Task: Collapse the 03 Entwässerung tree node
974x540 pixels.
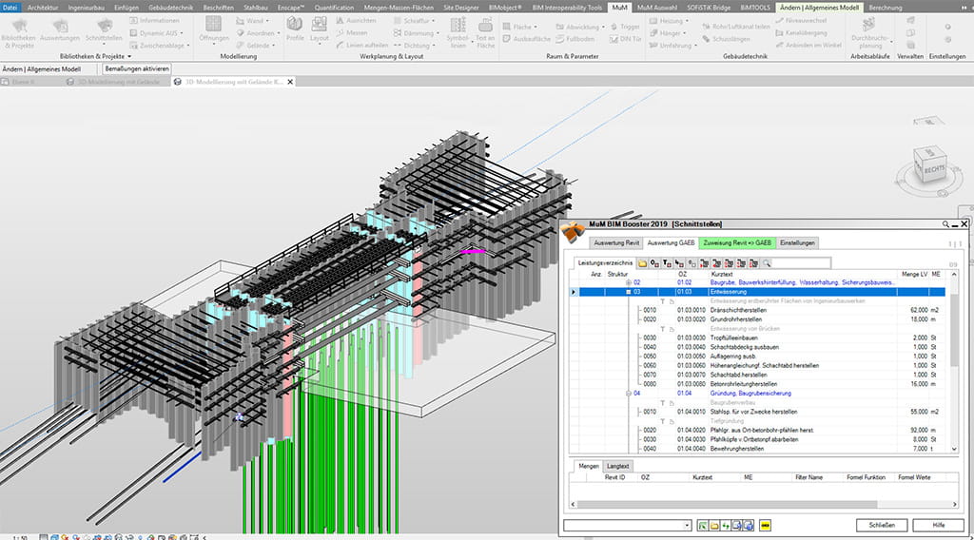Action: click(628, 292)
